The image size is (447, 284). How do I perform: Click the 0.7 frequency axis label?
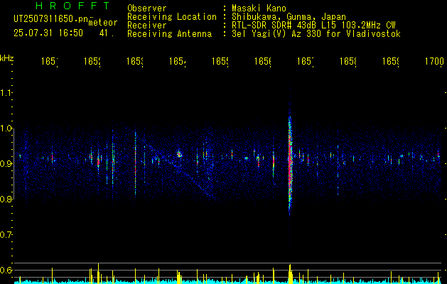coord(6,234)
